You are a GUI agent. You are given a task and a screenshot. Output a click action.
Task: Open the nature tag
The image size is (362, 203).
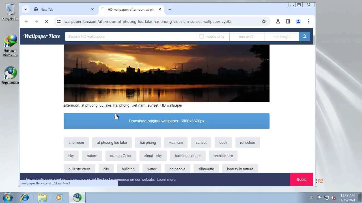point(92,156)
